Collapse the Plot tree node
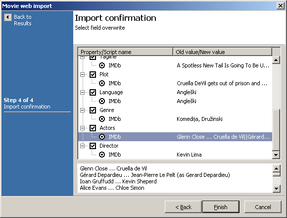 pyautogui.click(x=82, y=74)
